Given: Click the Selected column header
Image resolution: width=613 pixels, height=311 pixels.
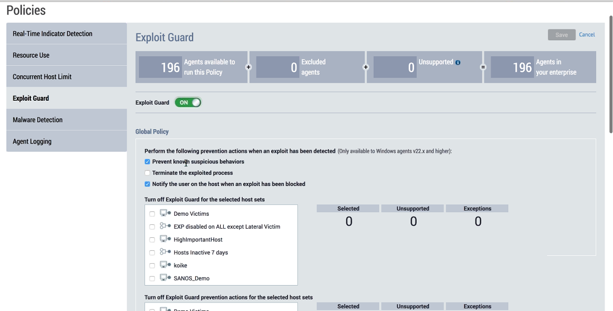Looking at the screenshot, I should [x=348, y=208].
